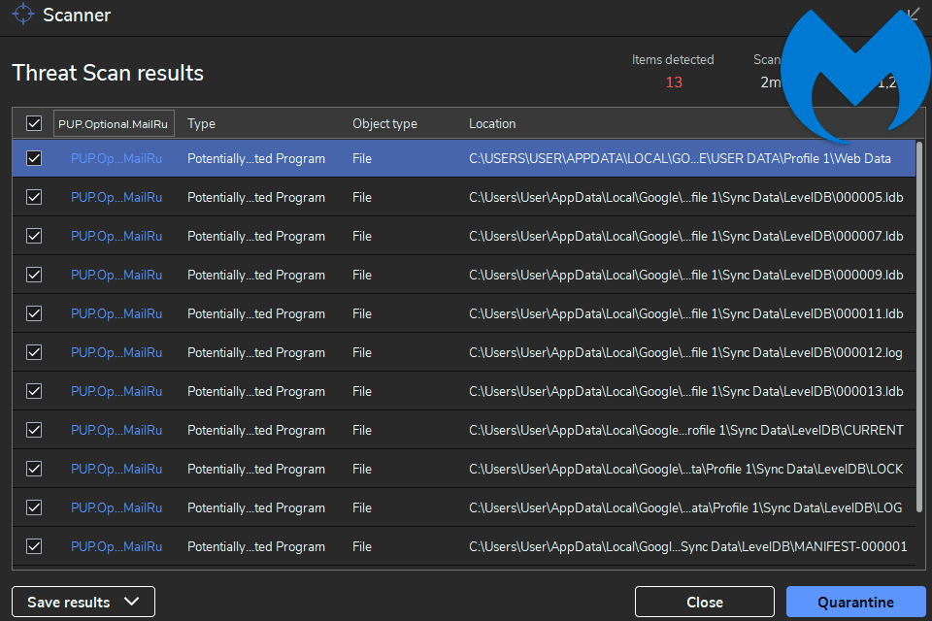This screenshot has height=621, width=932.
Task: Sort by the Type column header
Action: point(201,124)
